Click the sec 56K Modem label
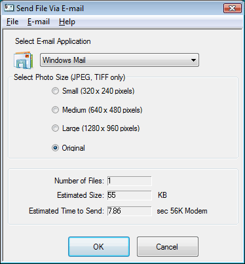Image resolution: width=245 pixels, height=264 pixels. point(182,211)
